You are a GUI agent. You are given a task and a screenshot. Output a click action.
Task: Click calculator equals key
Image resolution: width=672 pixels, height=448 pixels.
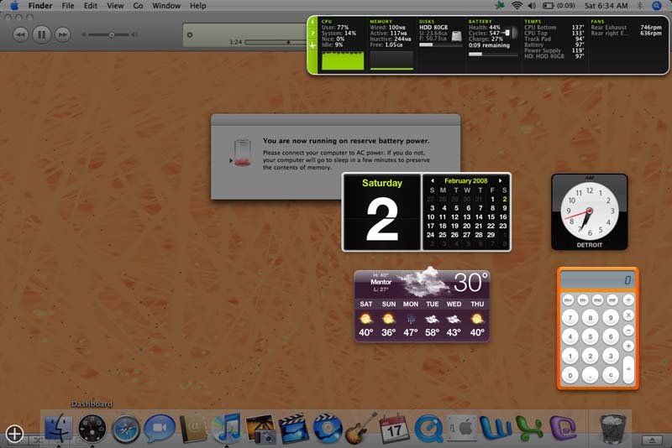[628, 369]
